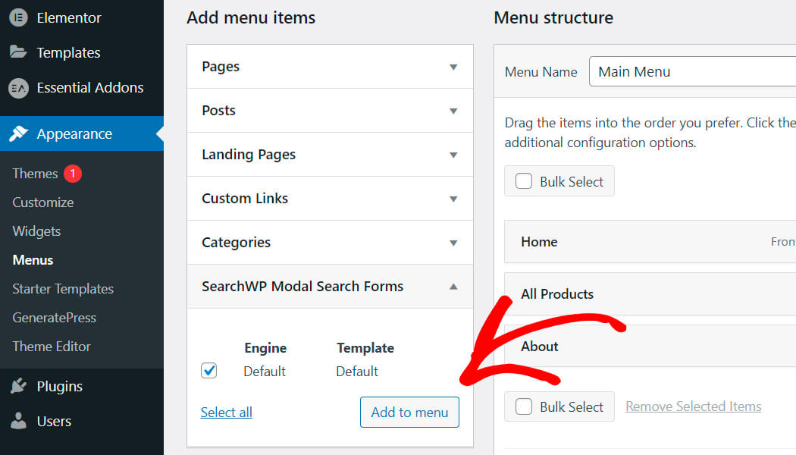Expand the Categories panel arrow

click(x=453, y=243)
